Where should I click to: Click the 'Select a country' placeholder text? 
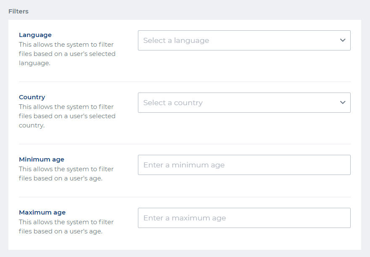pos(173,103)
